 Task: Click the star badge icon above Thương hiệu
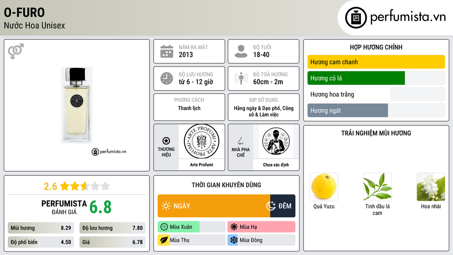[166, 141]
